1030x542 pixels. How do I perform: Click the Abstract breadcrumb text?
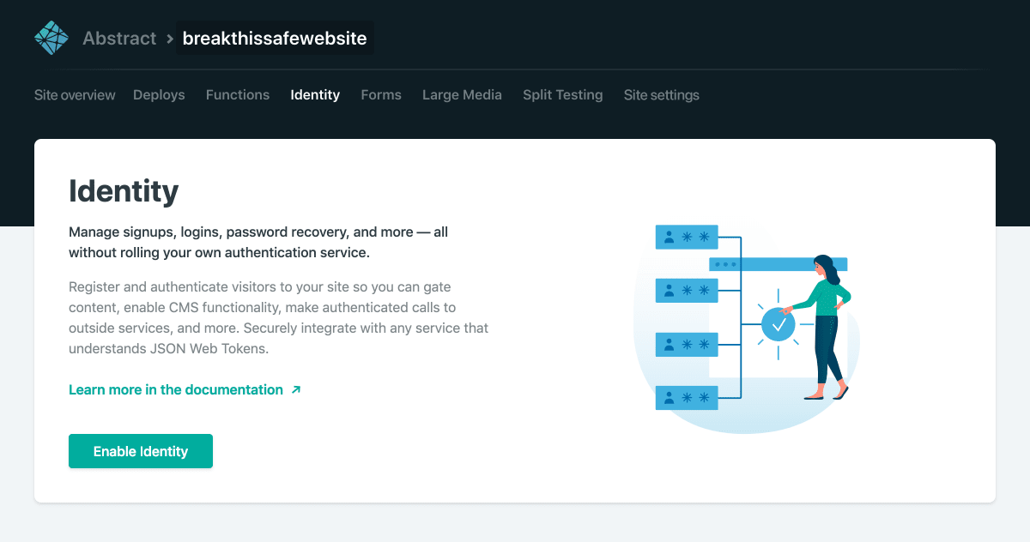pos(119,38)
